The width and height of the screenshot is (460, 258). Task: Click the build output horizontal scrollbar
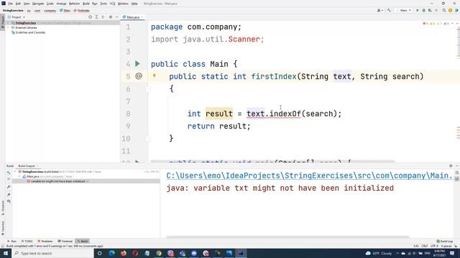(x=287, y=237)
